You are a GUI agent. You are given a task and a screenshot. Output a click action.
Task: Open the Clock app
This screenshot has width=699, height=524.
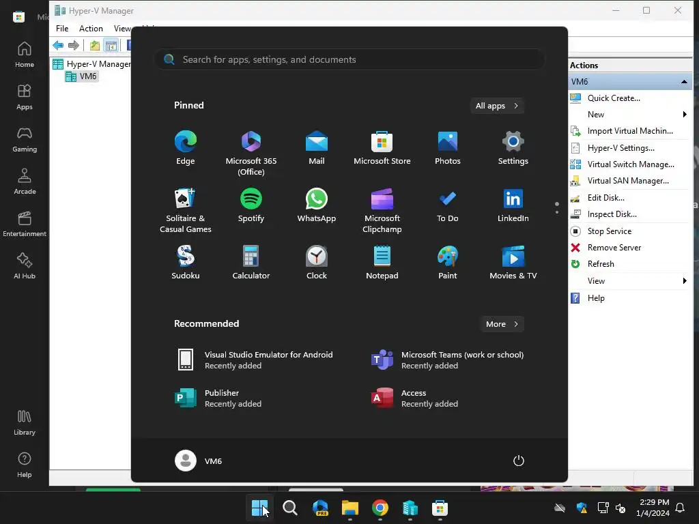(317, 263)
